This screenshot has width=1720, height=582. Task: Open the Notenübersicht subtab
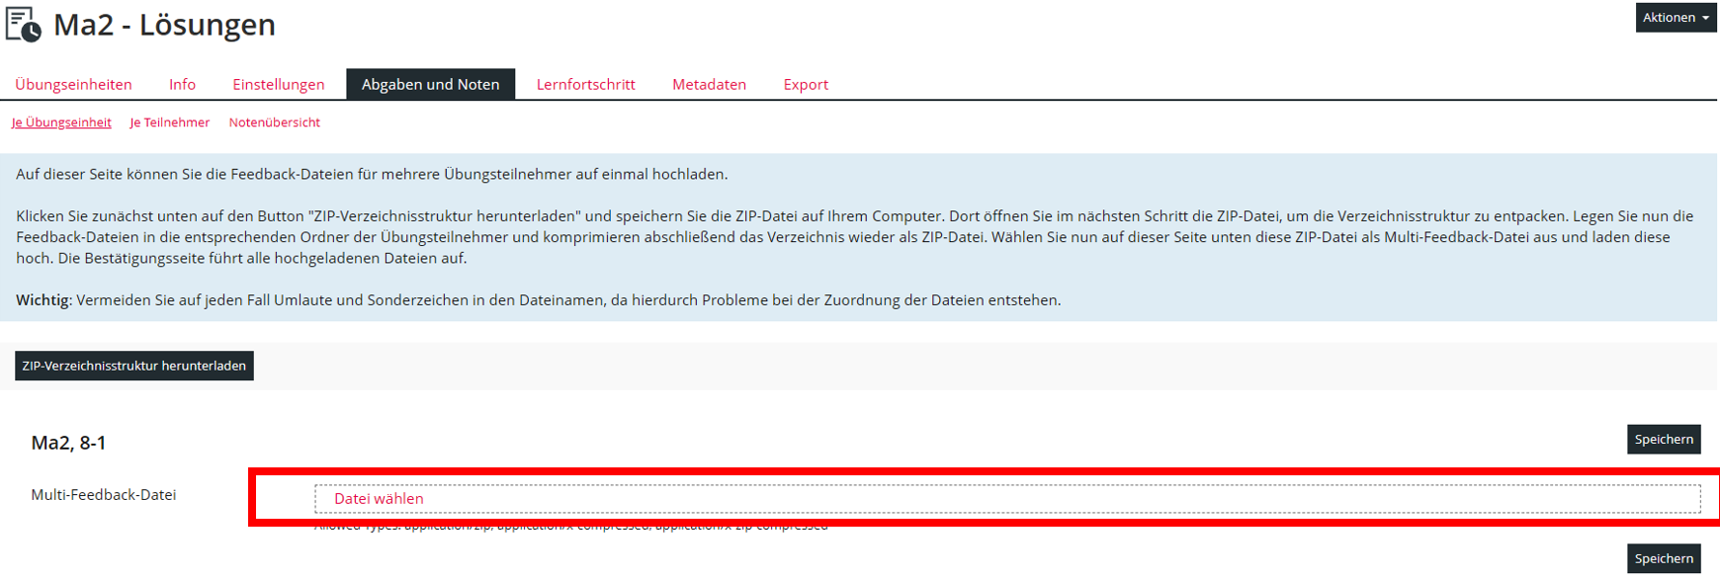click(x=275, y=123)
